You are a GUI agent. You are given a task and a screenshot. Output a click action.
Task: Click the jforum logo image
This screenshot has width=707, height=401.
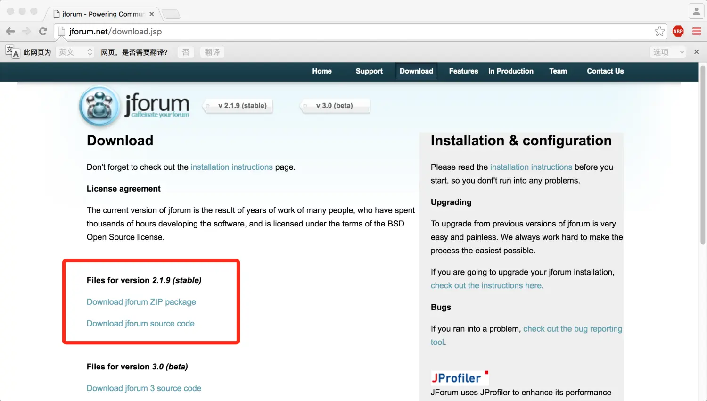pyautogui.click(x=135, y=106)
